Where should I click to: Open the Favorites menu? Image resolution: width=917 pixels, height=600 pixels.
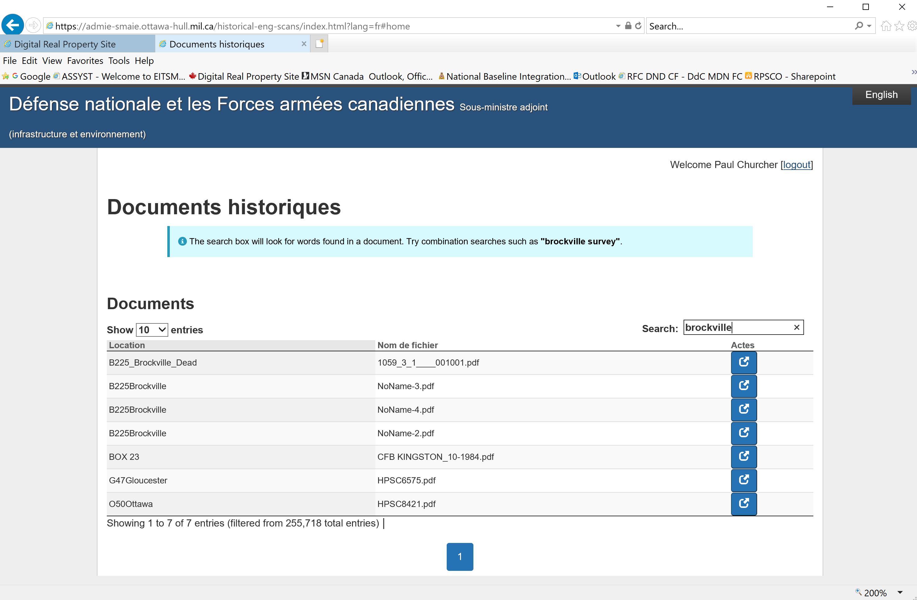point(85,61)
